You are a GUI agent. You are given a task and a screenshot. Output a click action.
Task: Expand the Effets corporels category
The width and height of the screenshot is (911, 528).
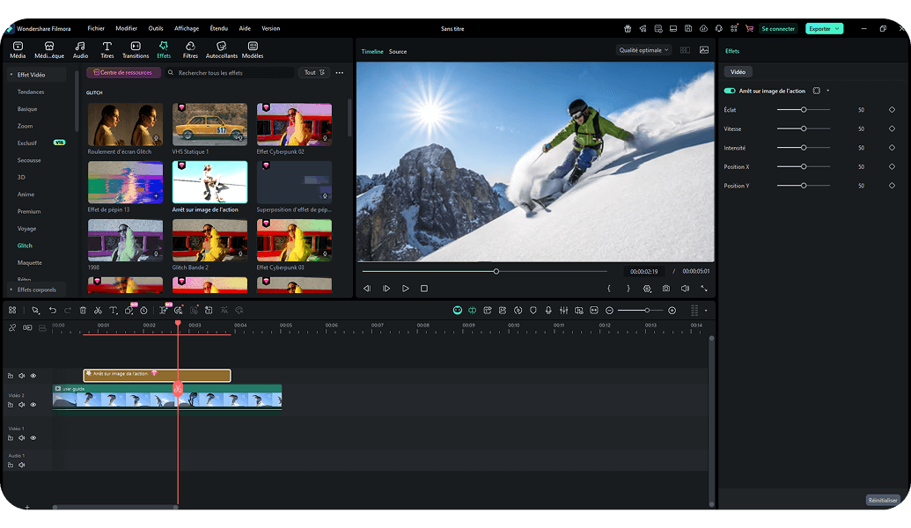click(36, 290)
